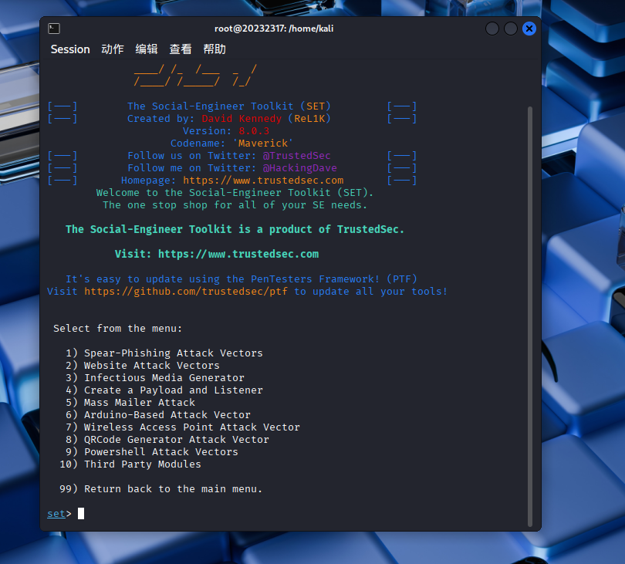Click the codename 'Maverick' text
Image resolution: width=625 pixels, height=564 pixels.
262,144
